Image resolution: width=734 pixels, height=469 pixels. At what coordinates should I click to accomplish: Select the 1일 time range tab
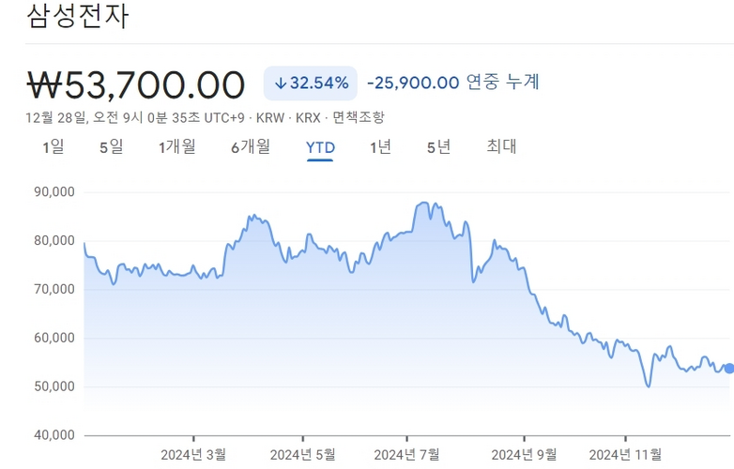coord(54,147)
